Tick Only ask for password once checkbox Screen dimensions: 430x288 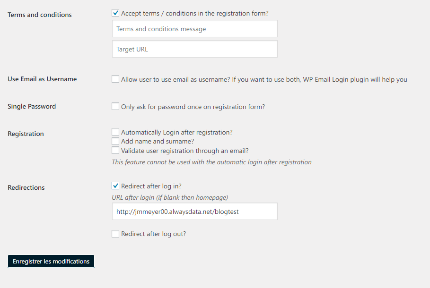pyautogui.click(x=115, y=106)
